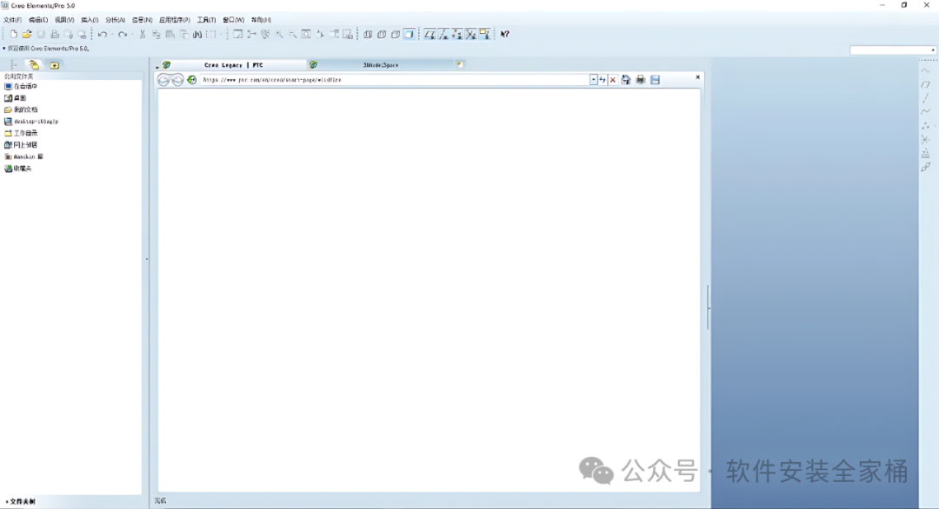Screen dimensions: 939x509
Task: Close the embedded browser panel
Action: 697,77
